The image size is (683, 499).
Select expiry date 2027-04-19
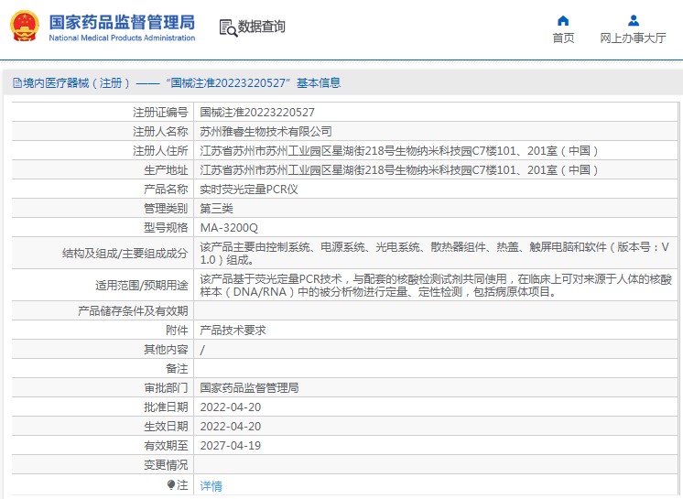[231, 446]
